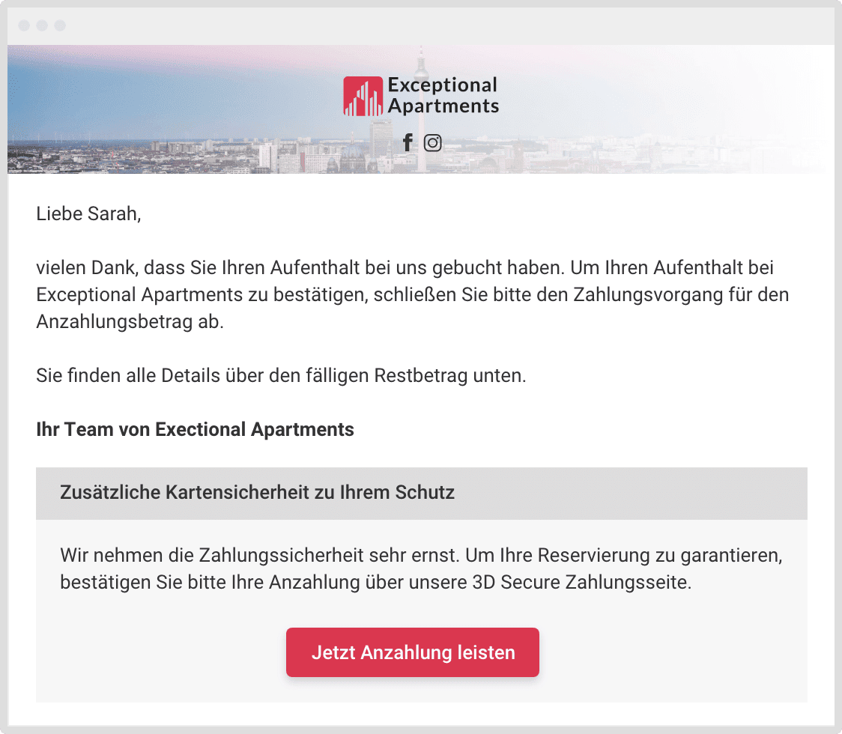Click the red building logo icon

(363, 96)
